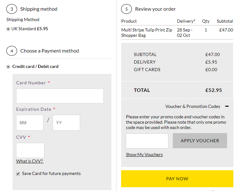Click the Save Card for future payments label

pyautogui.click(x=51, y=173)
